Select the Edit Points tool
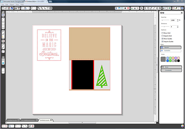185x129 pixels. point(3,15)
